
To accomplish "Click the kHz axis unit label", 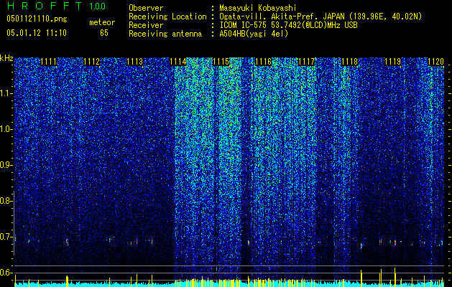I will [6, 58].
